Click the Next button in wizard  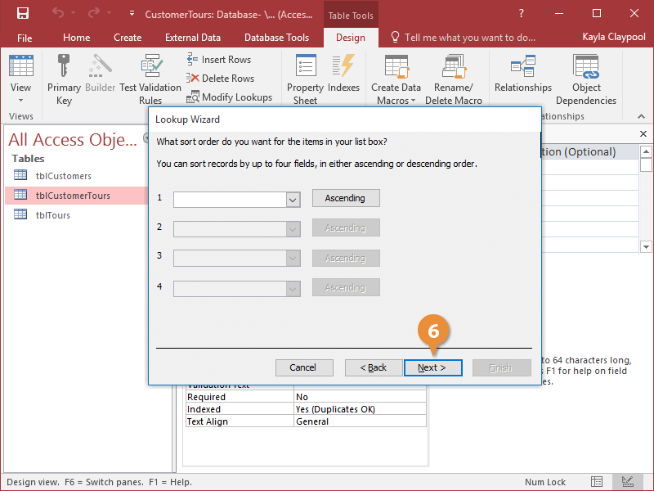tap(432, 367)
